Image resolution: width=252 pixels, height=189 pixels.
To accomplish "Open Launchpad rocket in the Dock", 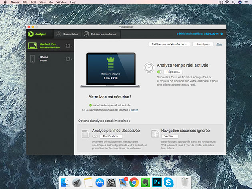I will point(77,183).
